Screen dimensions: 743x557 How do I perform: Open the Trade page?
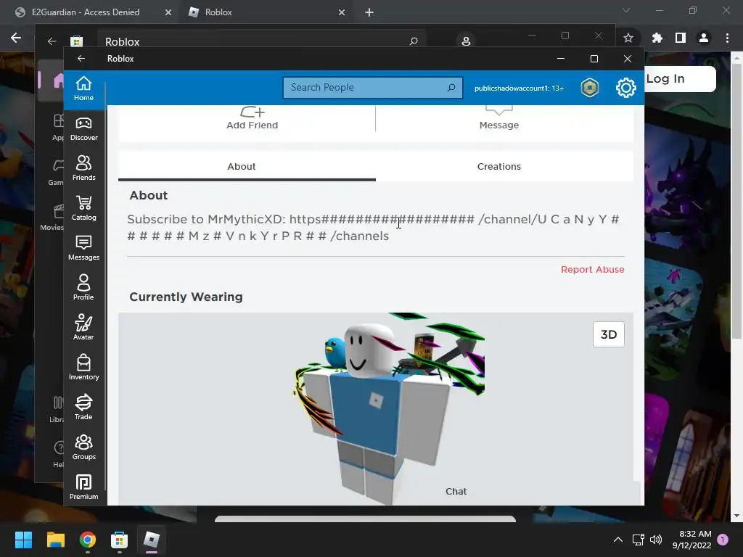click(x=83, y=408)
